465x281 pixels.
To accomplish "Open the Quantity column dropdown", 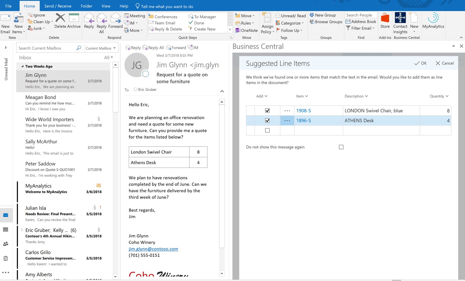I will click(x=447, y=96).
